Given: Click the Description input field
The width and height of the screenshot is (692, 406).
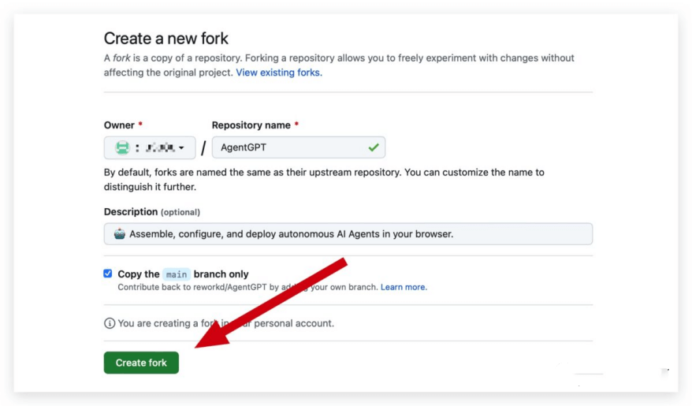Looking at the screenshot, I should pos(348,234).
